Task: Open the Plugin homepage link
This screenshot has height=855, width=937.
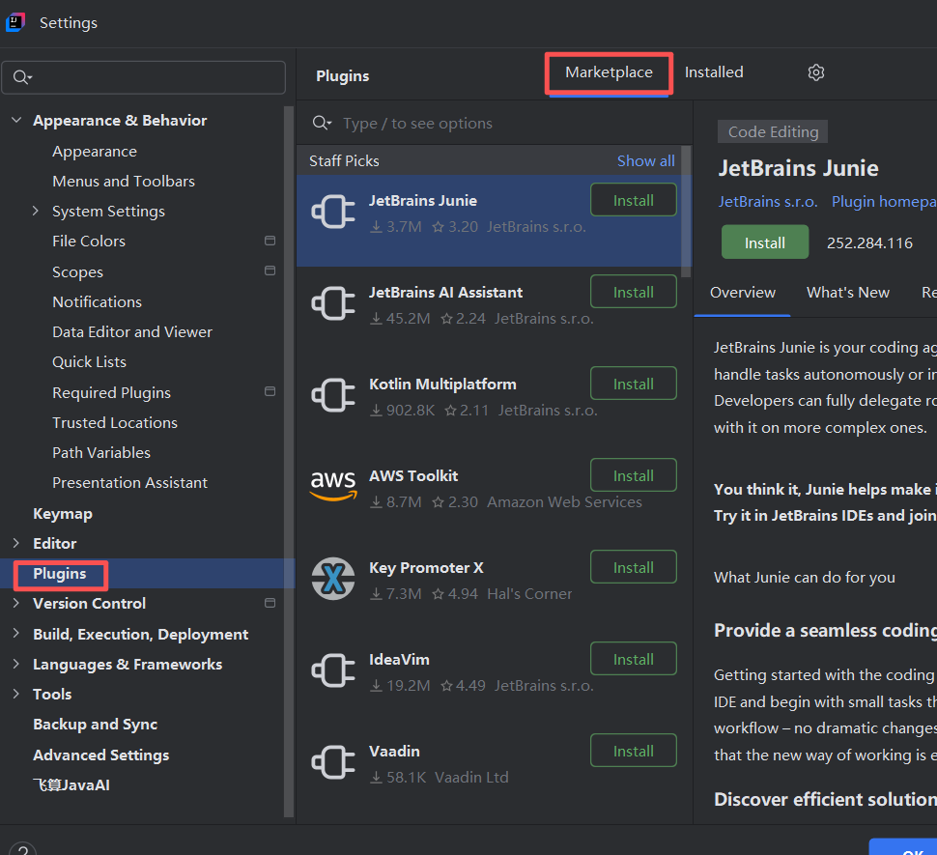Action: pyautogui.click(x=884, y=202)
